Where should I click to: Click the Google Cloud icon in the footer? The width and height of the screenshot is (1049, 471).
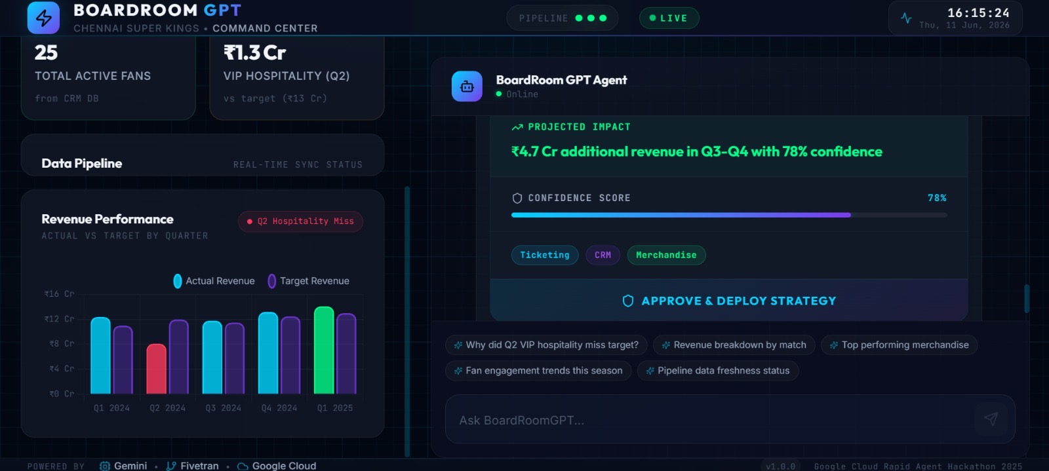(243, 466)
